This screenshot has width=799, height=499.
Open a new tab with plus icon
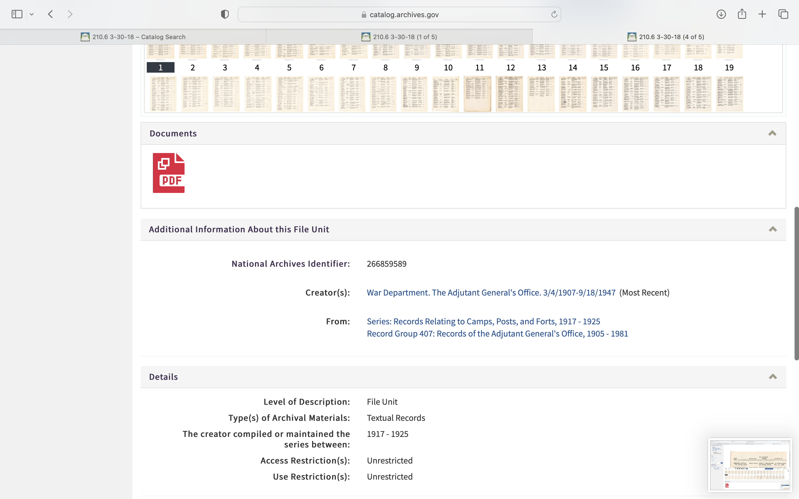pyautogui.click(x=762, y=14)
